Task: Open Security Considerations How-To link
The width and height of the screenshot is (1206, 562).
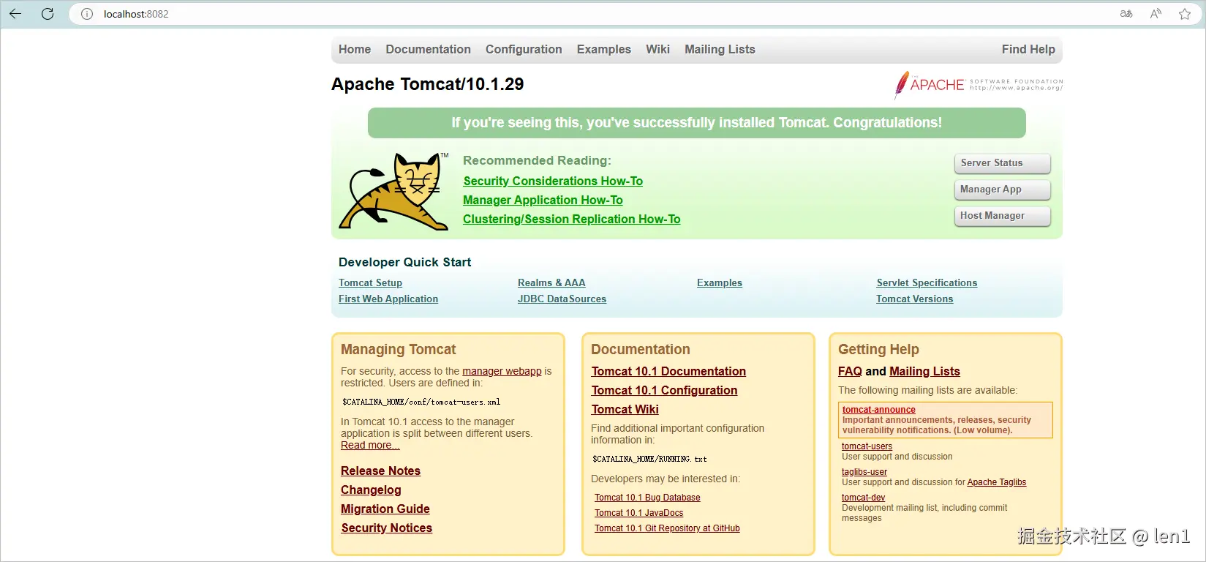Action: [553, 181]
